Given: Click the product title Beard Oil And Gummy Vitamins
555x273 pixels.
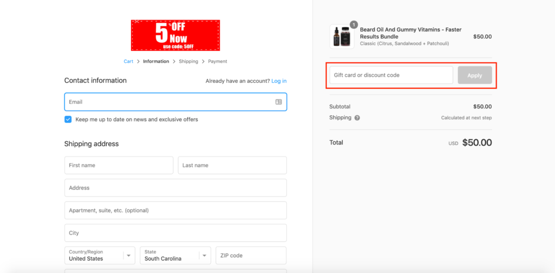Looking at the screenshot, I should (411, 33).
